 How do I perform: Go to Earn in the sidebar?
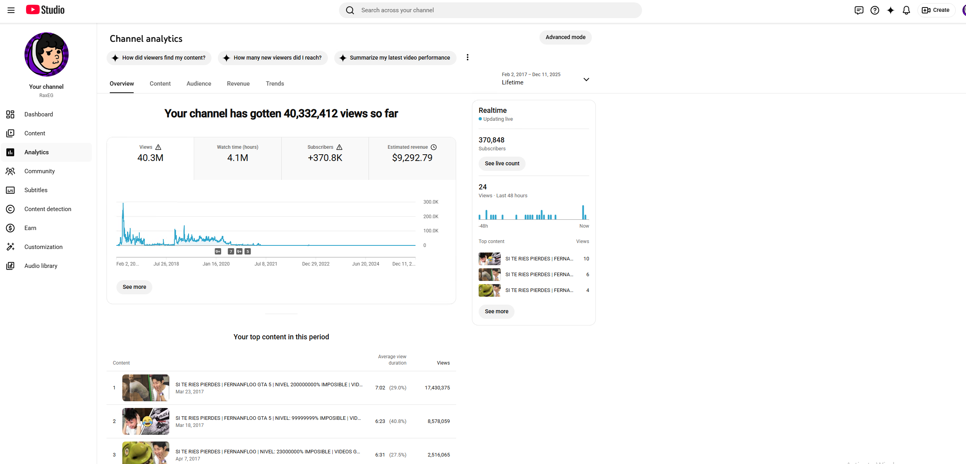pyautogui.click(x=30, y=228)
